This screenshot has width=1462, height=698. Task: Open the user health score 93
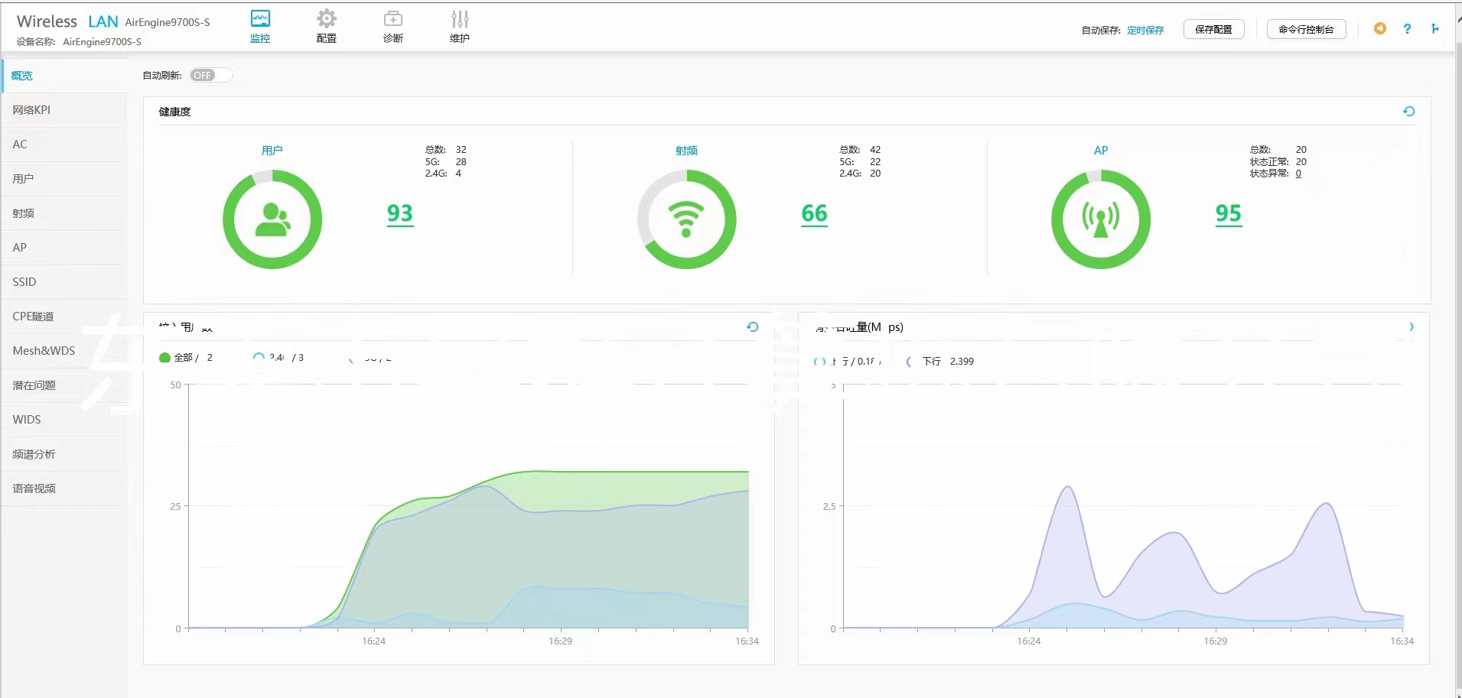pyautogui.click(x=399, y=213)
